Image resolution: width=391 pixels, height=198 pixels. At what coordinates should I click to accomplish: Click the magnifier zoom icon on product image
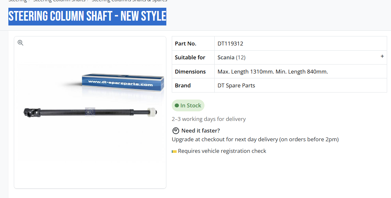click(21, 43)
